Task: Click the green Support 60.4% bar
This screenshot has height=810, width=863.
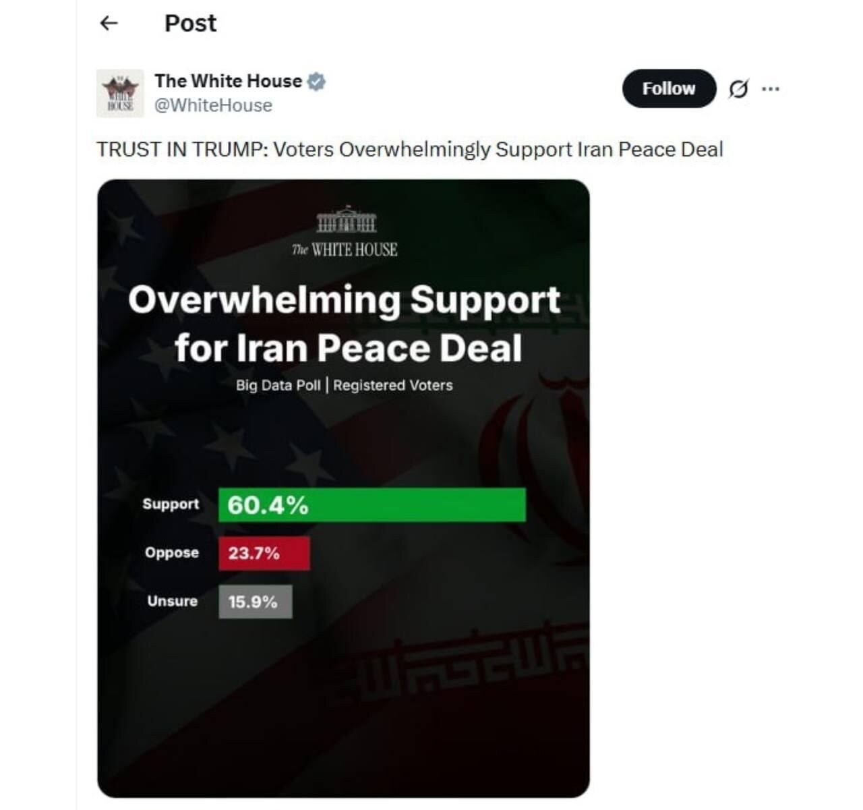Action: (372, 504)
